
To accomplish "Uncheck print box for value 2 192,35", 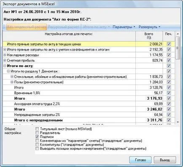I will click(x=169, y=50).
